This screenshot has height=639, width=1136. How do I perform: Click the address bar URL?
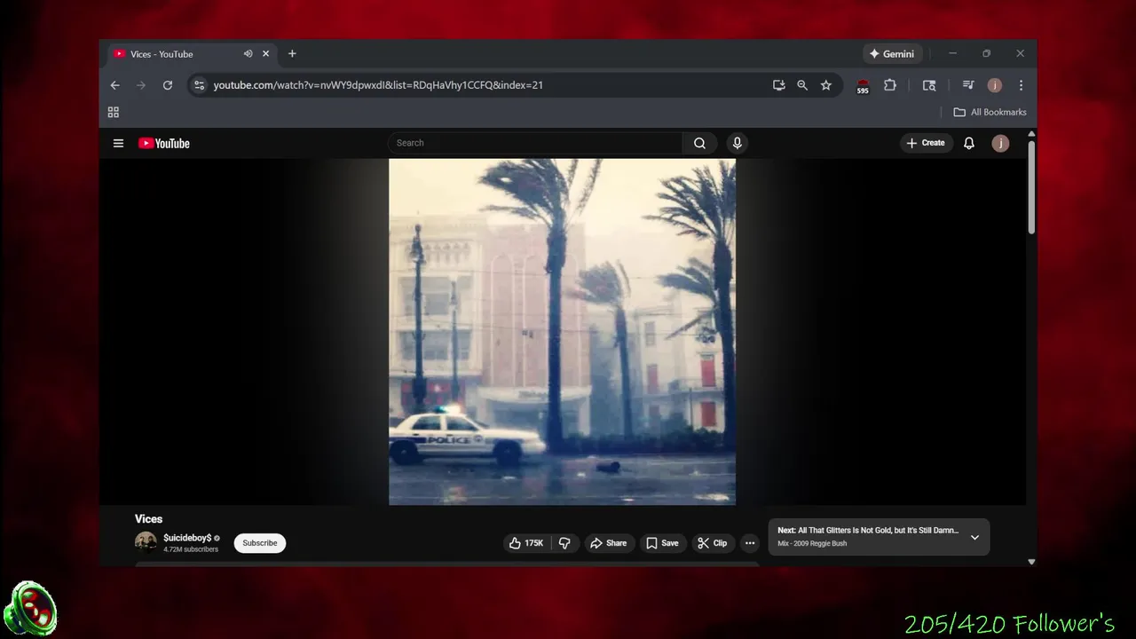click(x=378, y=85)
